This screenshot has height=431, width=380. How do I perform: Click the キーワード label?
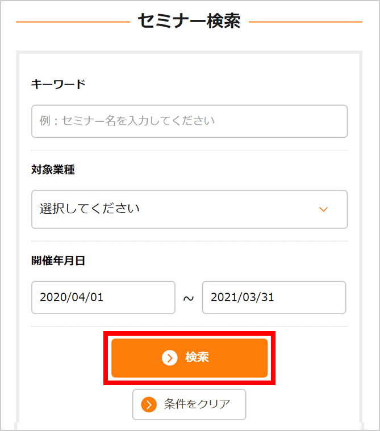58,84
